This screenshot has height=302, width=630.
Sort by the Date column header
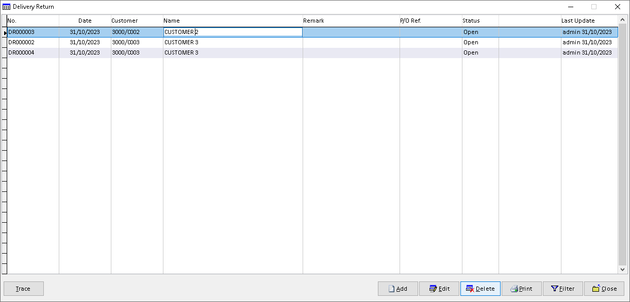[85, 21]
